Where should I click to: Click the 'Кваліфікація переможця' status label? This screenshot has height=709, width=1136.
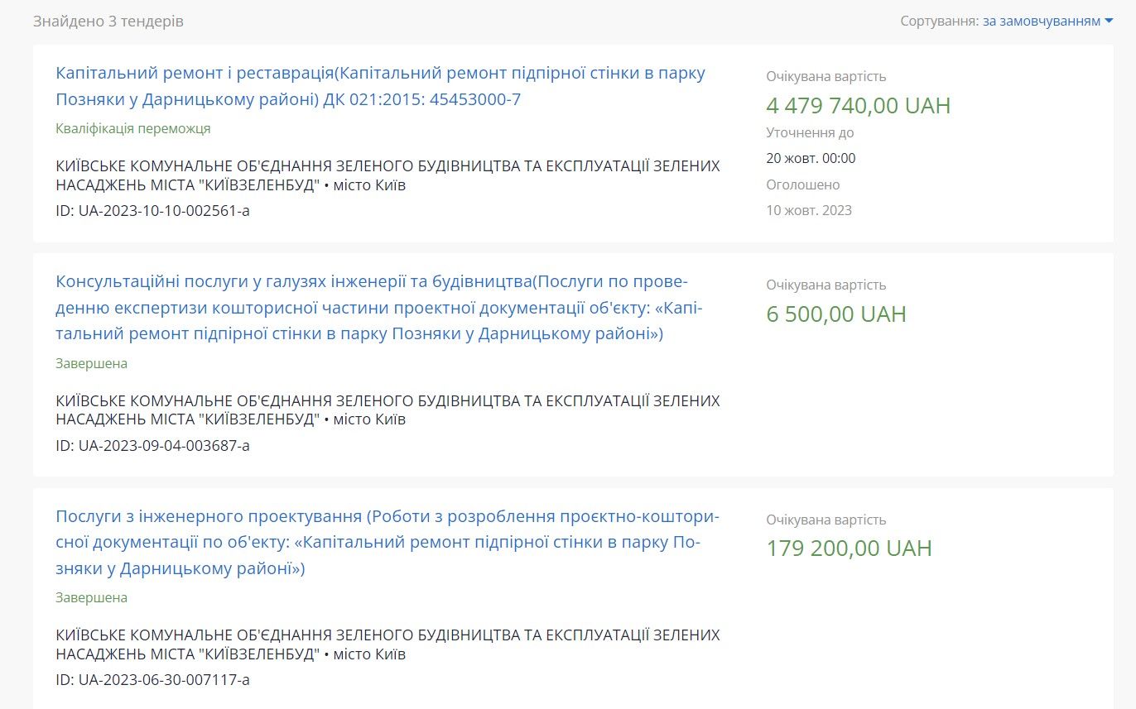click(x=133, y=129)
